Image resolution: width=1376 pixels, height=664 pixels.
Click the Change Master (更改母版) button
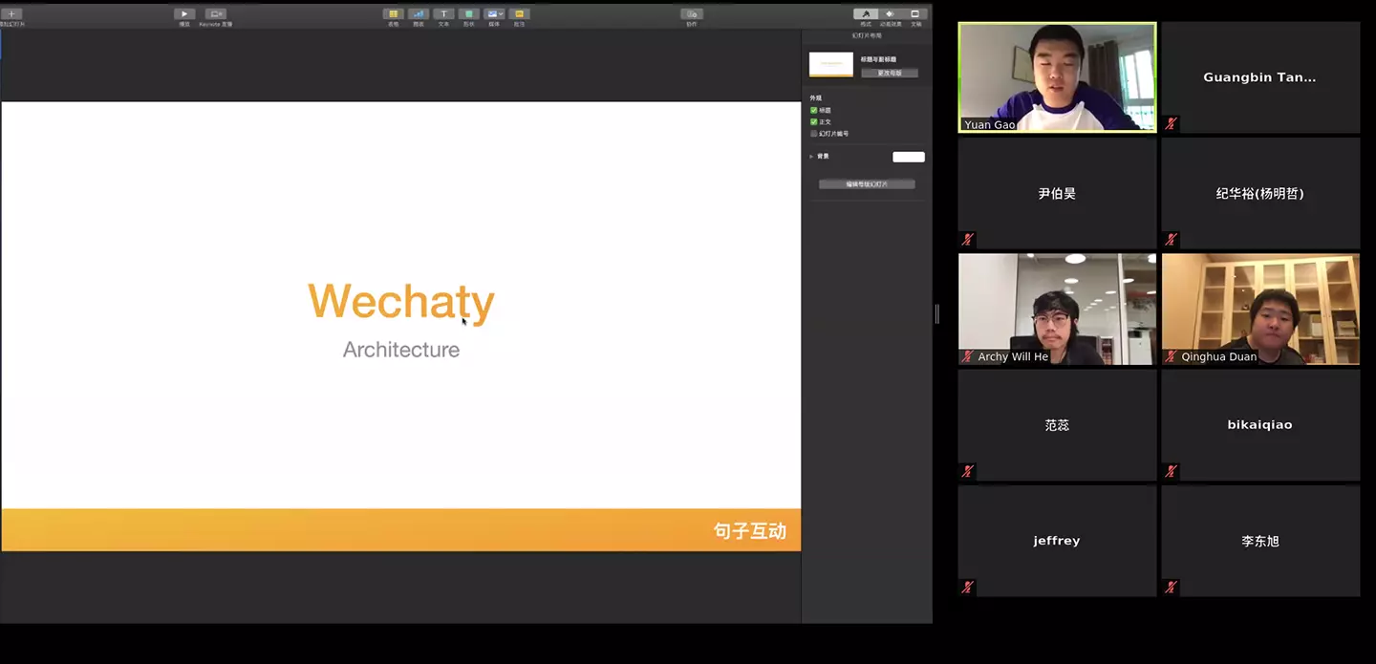[889, 74]
